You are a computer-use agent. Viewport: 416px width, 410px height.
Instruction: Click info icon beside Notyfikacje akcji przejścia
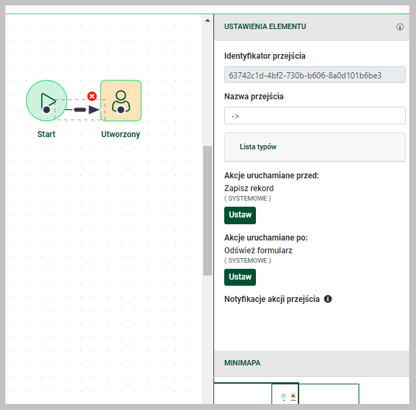coord(328,299)
